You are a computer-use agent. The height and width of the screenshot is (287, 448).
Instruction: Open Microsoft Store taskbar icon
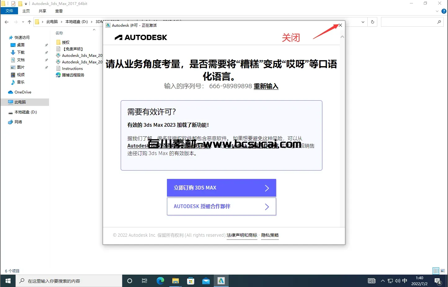191,281
